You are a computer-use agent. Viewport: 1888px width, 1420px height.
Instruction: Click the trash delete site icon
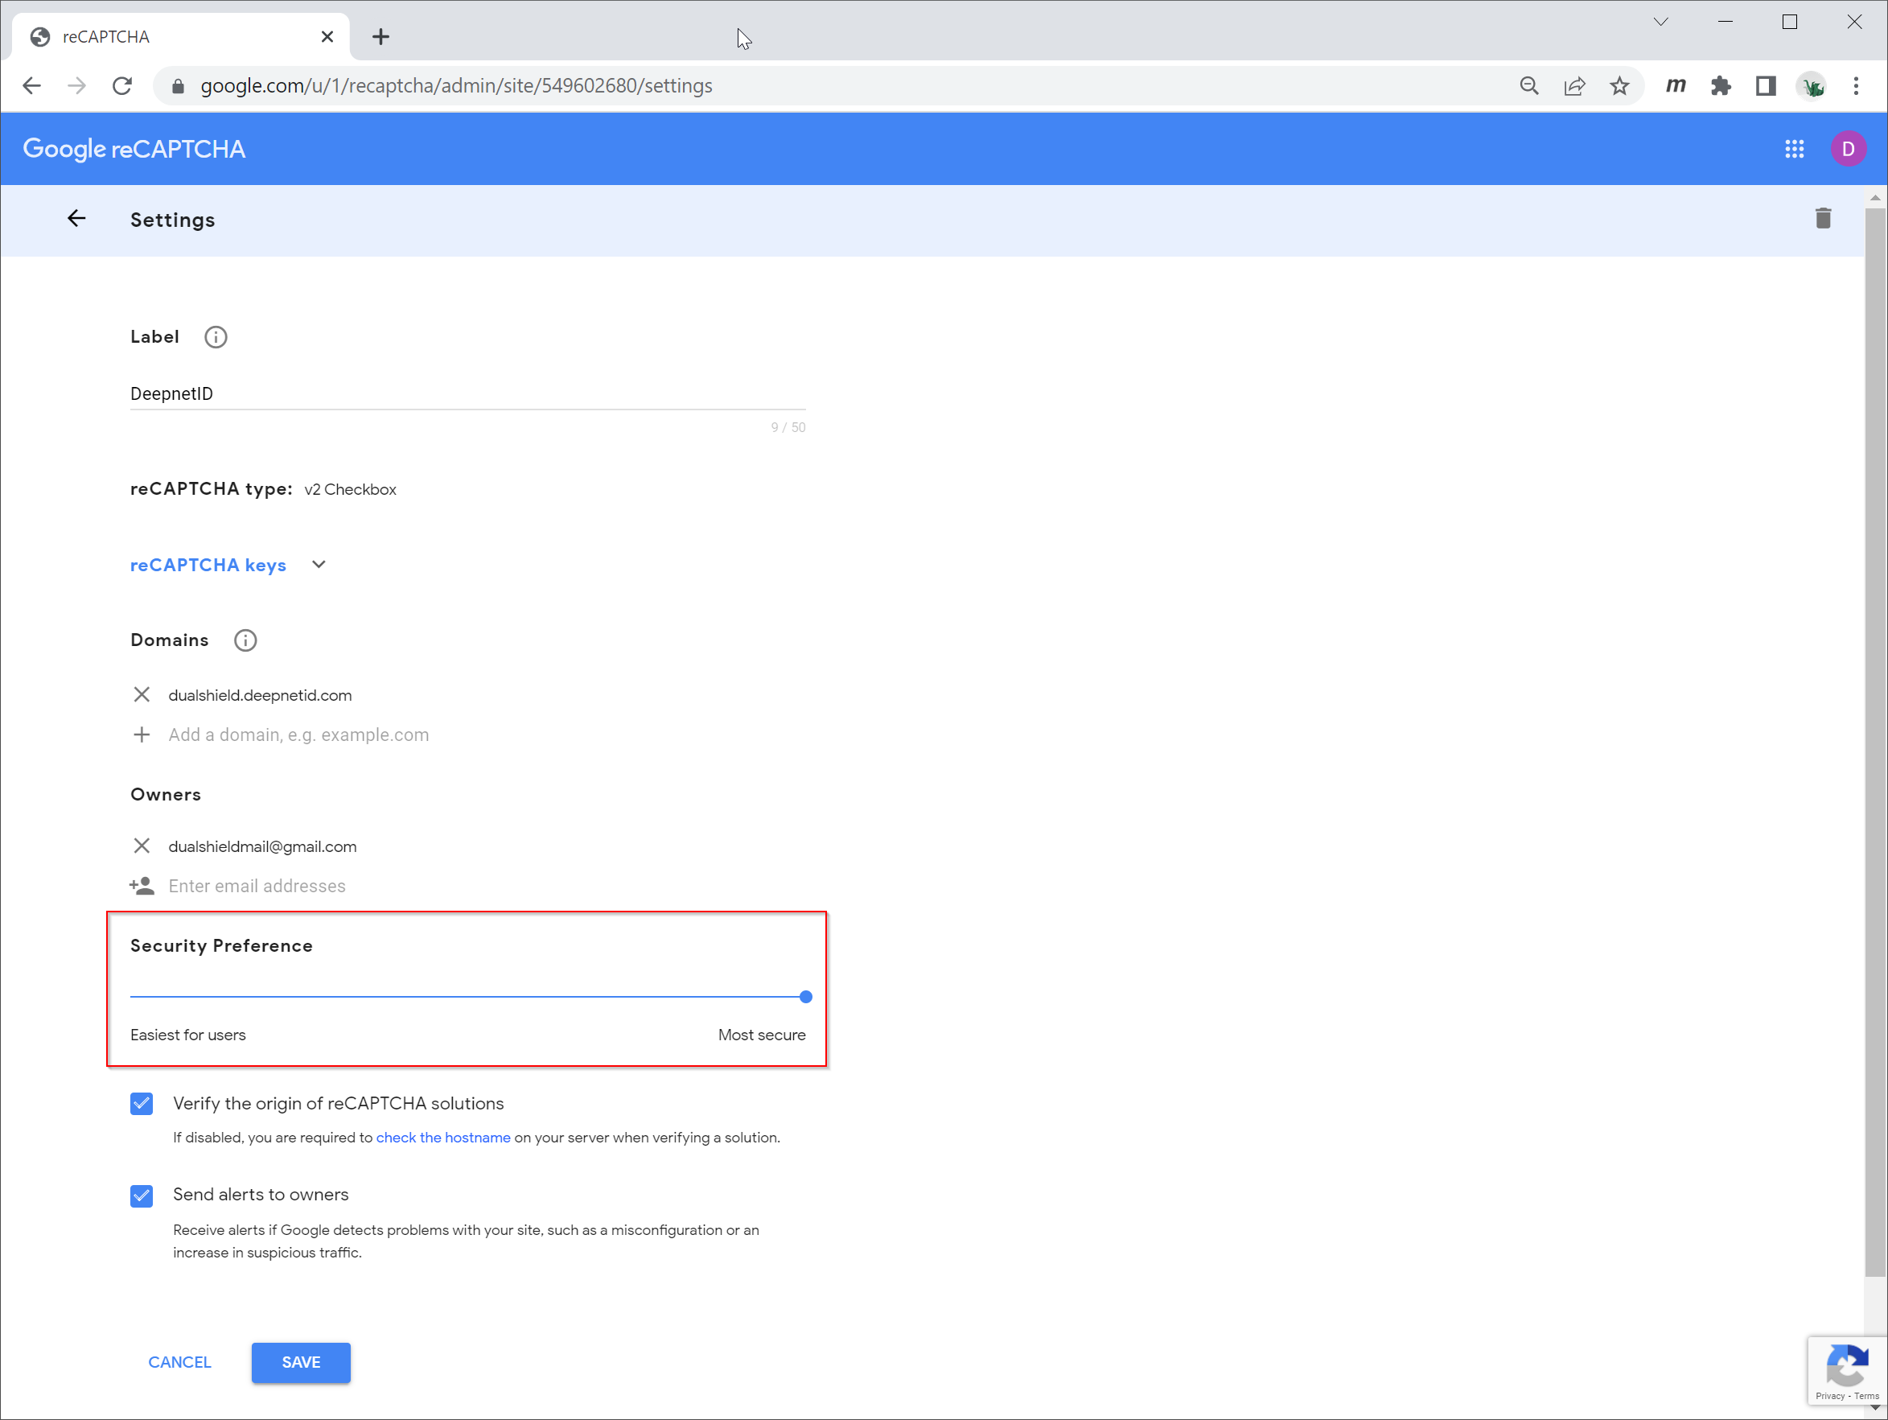pos(1822,219)
